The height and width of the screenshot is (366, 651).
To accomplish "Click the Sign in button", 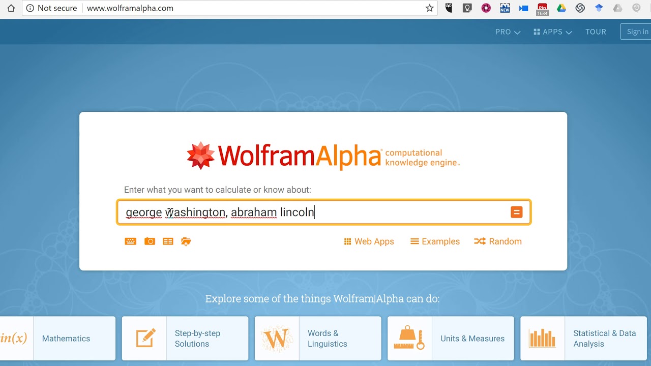I will [x=636, y=32].
